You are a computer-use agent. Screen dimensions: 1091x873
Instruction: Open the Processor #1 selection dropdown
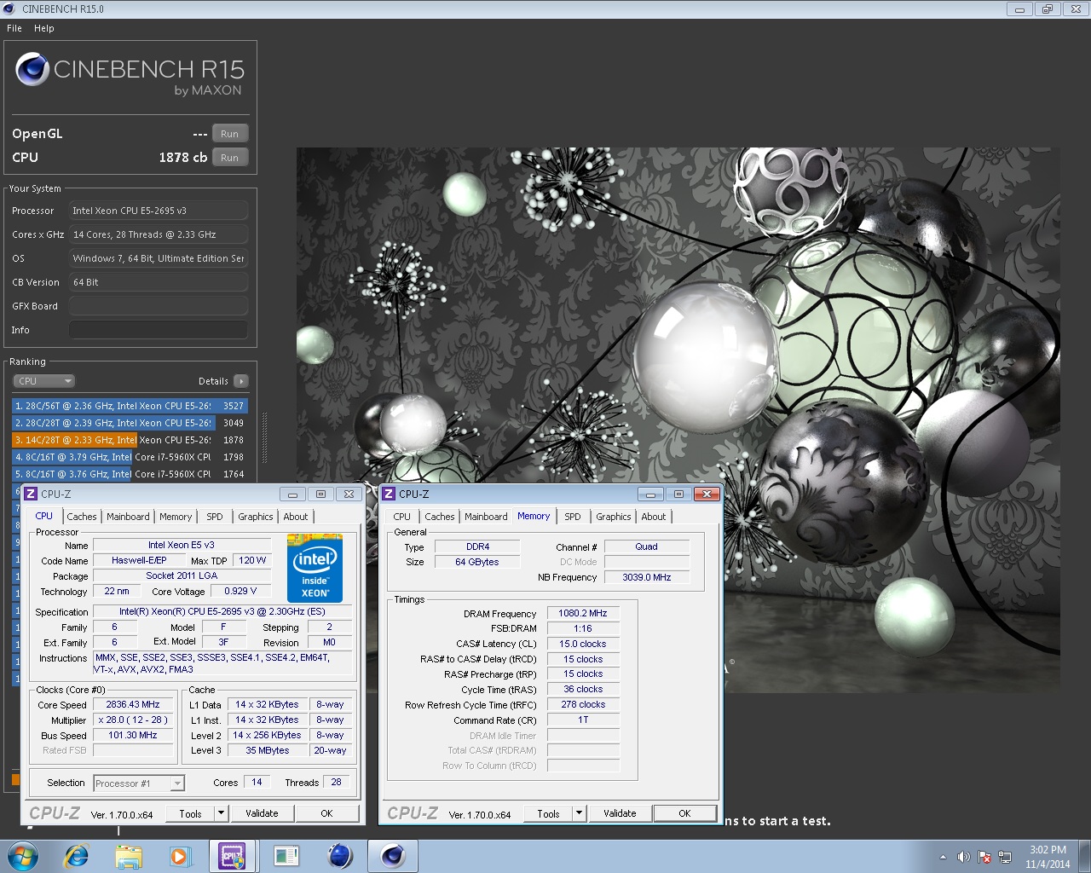coord(138,783)
